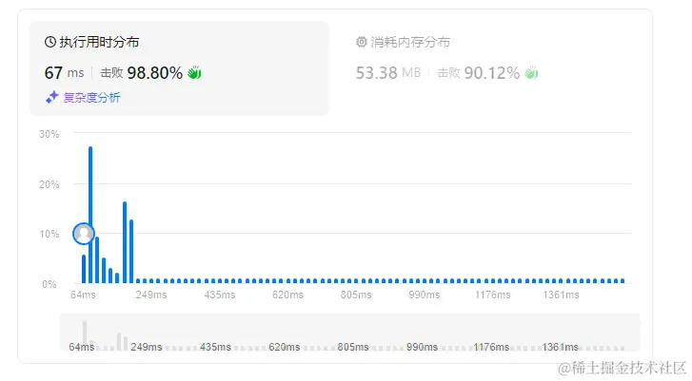692x381 pixels.
Task: Click the green clapping hands beside 98.80%
Action: point(194,72)
